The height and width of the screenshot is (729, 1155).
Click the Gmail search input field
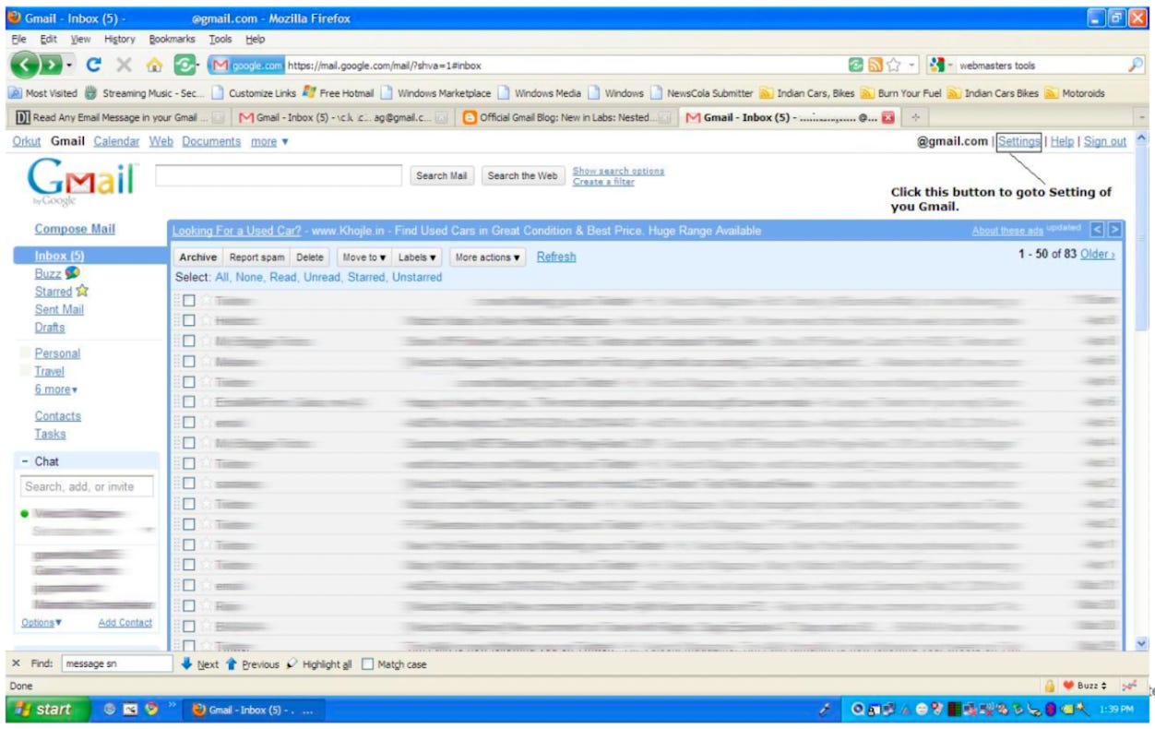[x=279, y=175]
